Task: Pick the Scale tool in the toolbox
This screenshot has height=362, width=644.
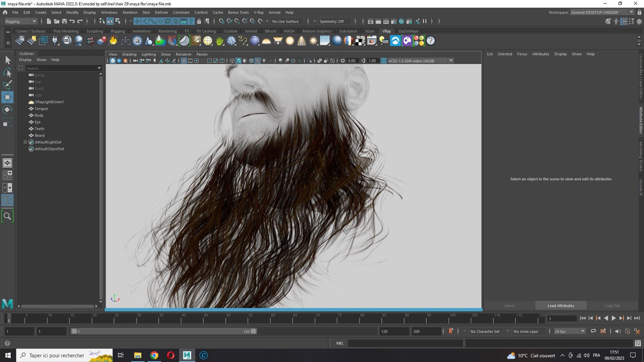Action: (x=8, y=122)
